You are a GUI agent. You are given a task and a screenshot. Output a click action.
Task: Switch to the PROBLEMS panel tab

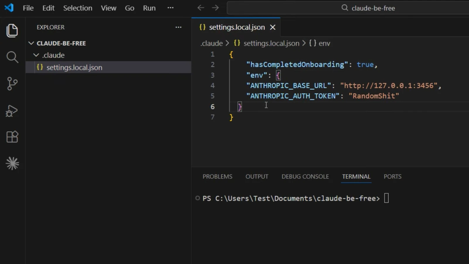217,176
